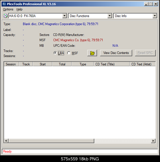Click the Session column header

(12, 64)
